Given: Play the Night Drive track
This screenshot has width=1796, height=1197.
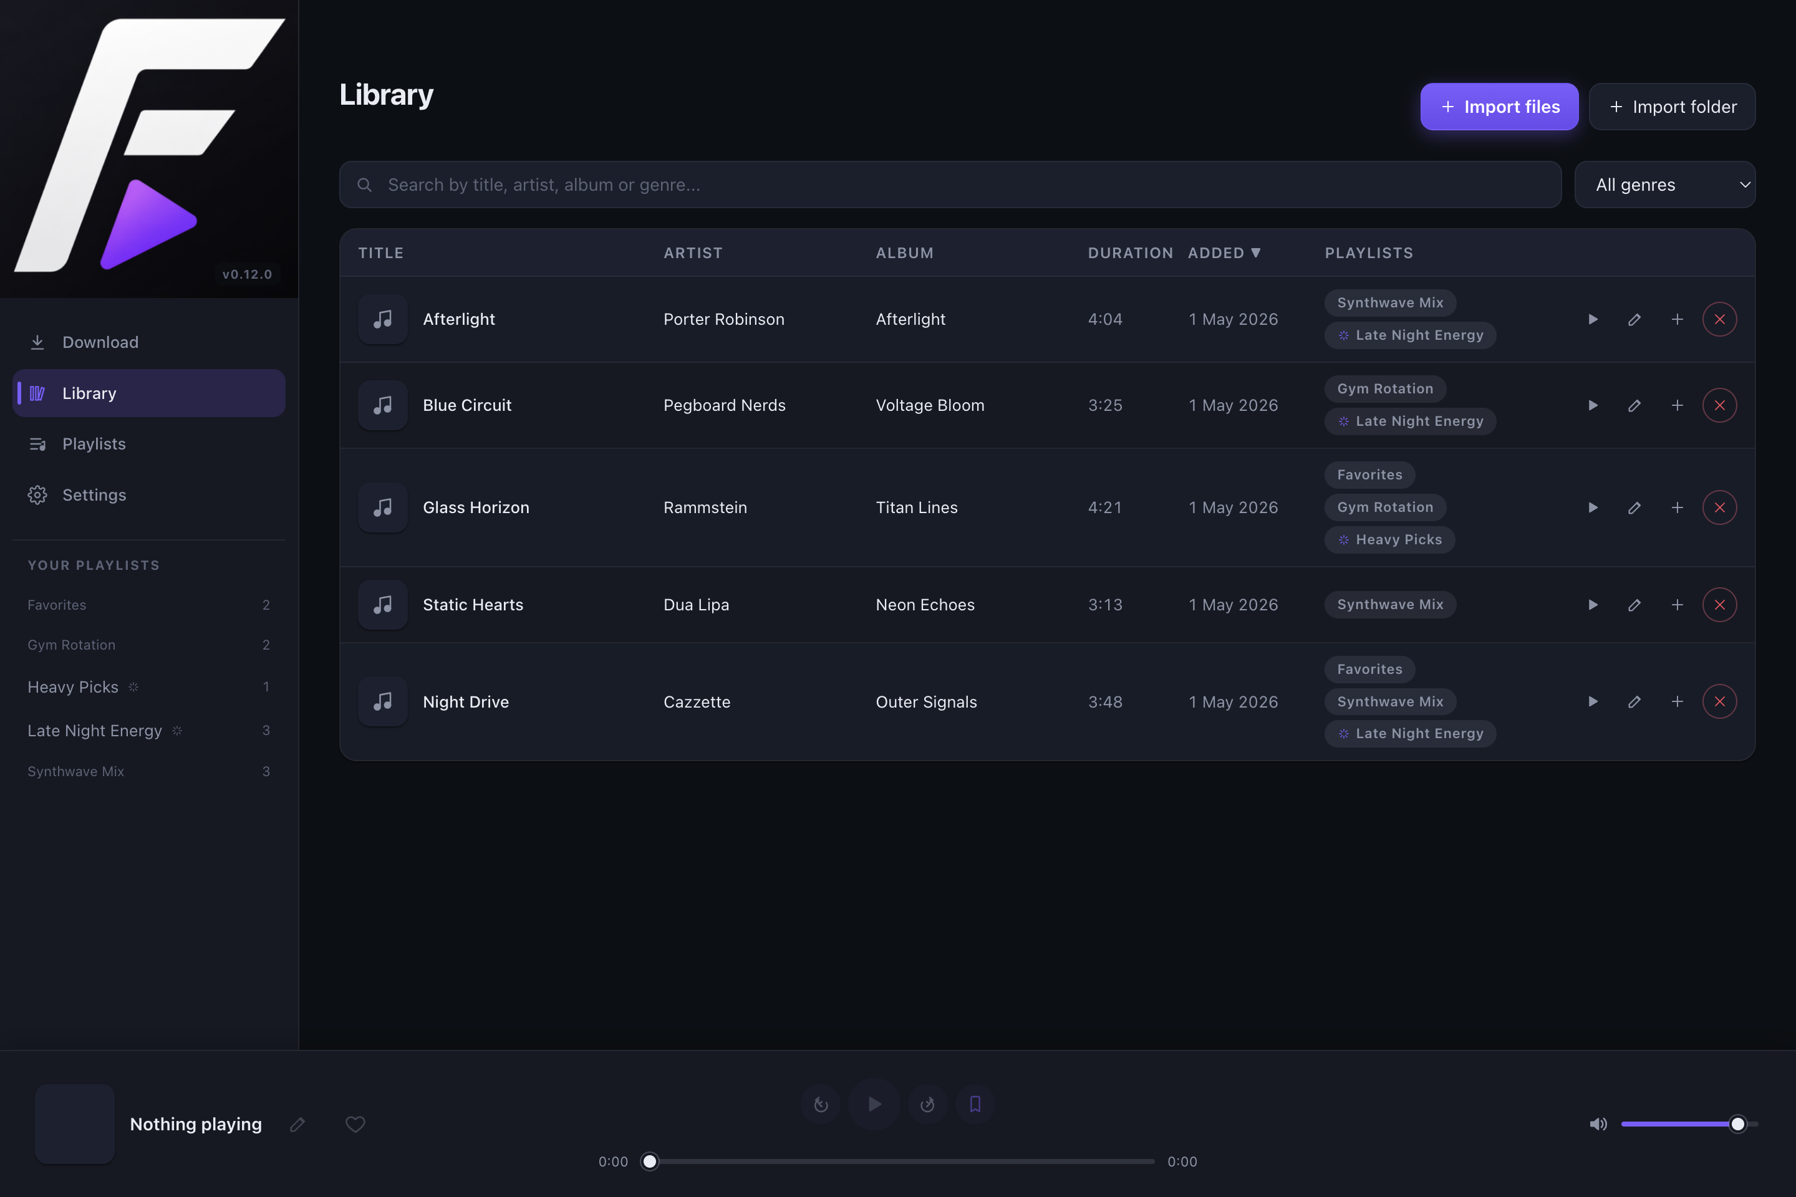Looking at the screenshot, I should point(1593,701).
